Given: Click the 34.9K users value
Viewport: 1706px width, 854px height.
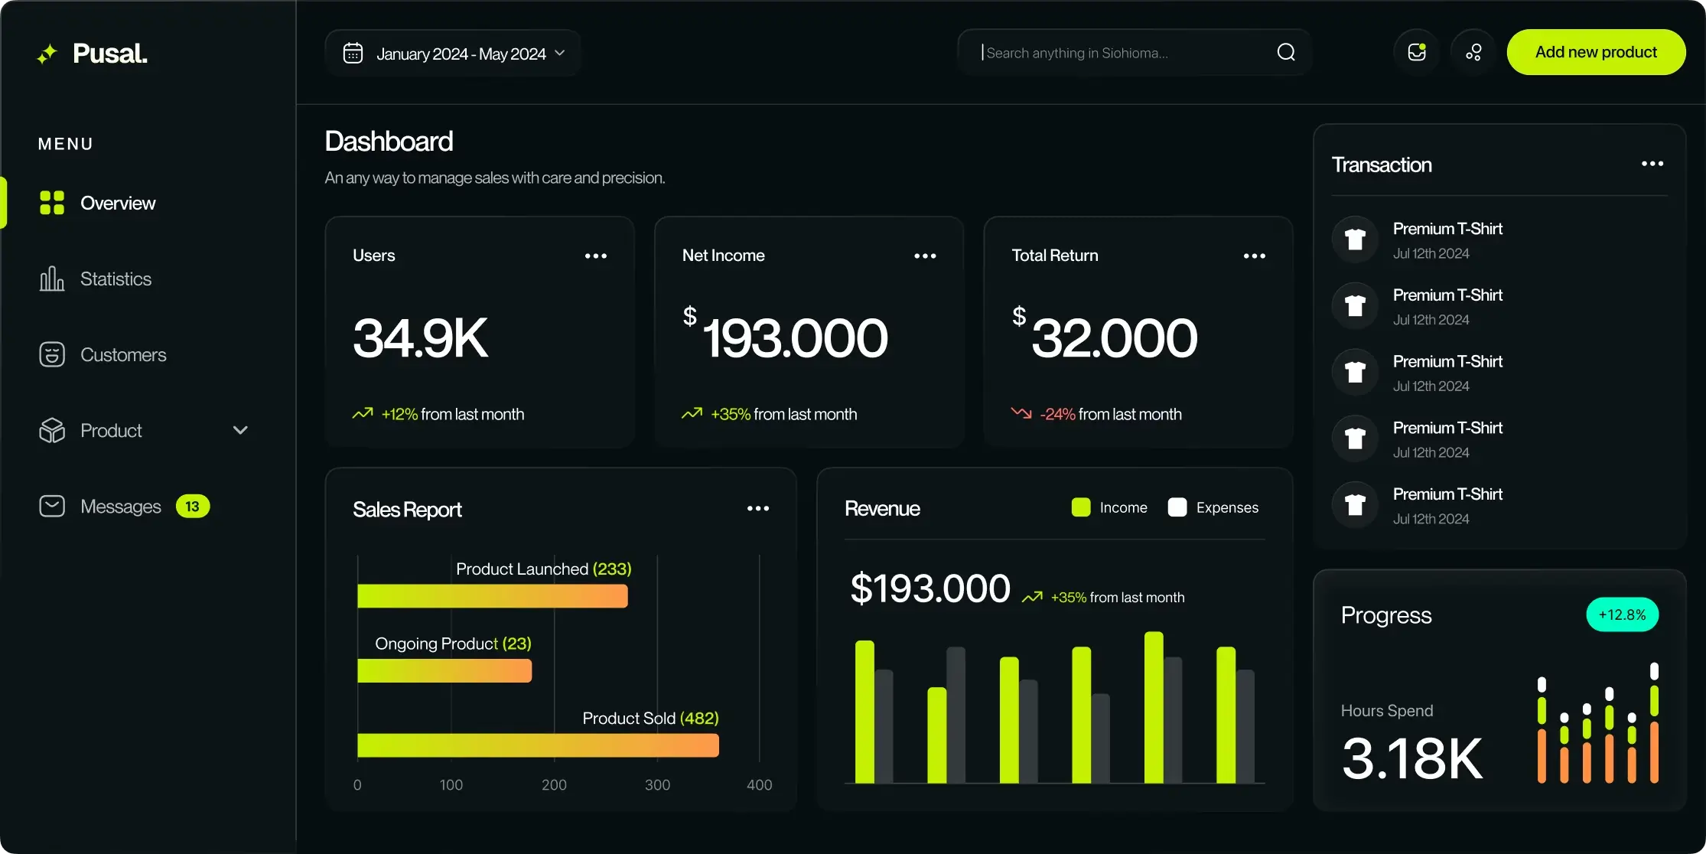Looking at the screenshot, I should point(420,337).
